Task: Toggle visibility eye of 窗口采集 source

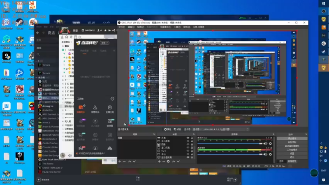Action: [188, 148]
